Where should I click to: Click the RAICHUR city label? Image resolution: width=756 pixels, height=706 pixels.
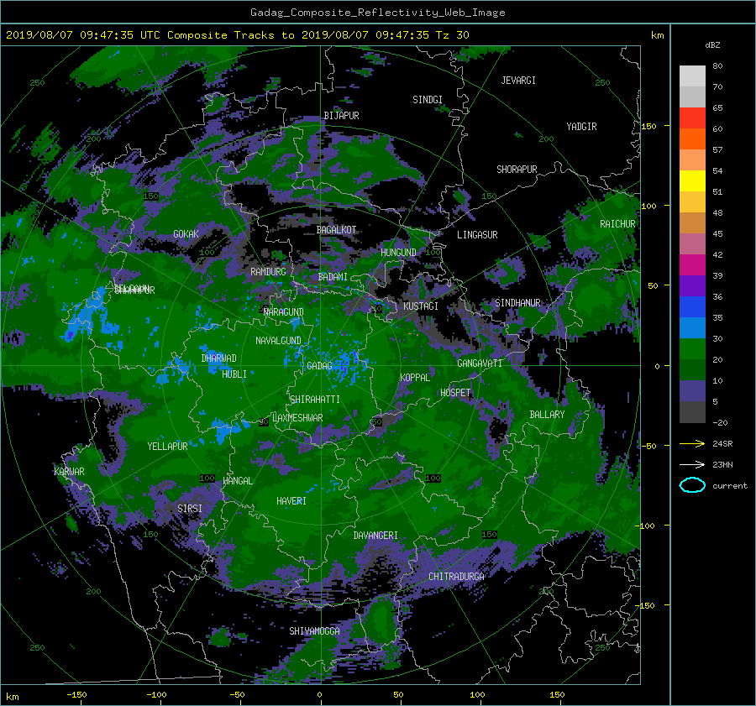click(x=617, y=224)
